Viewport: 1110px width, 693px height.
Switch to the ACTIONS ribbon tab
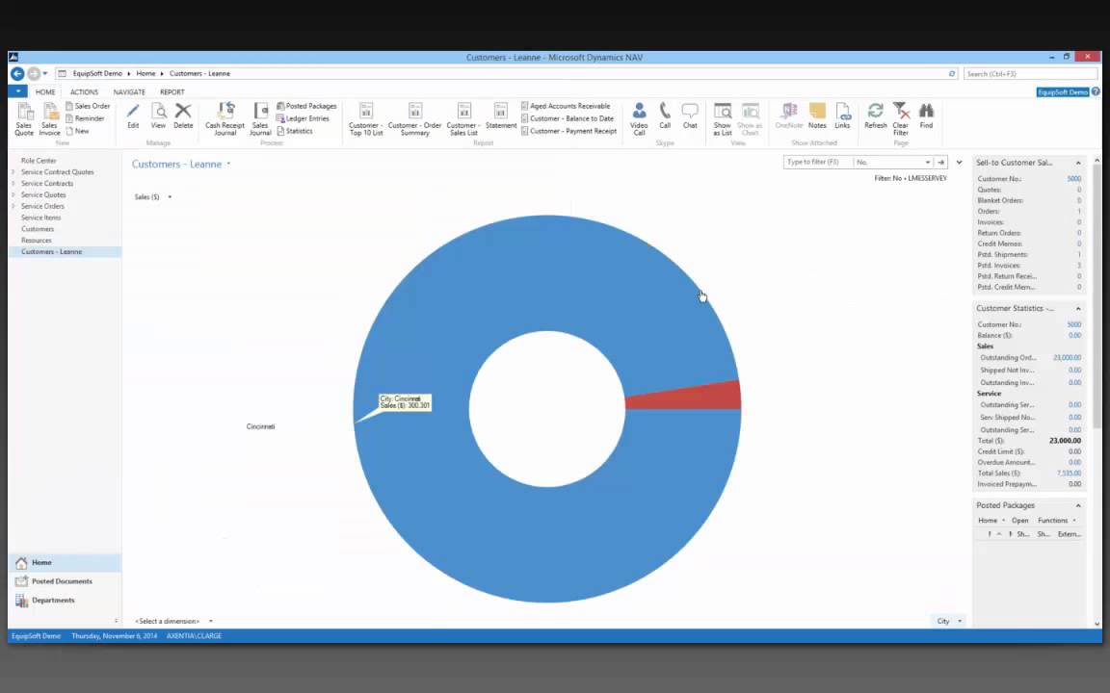click(84, 92)
